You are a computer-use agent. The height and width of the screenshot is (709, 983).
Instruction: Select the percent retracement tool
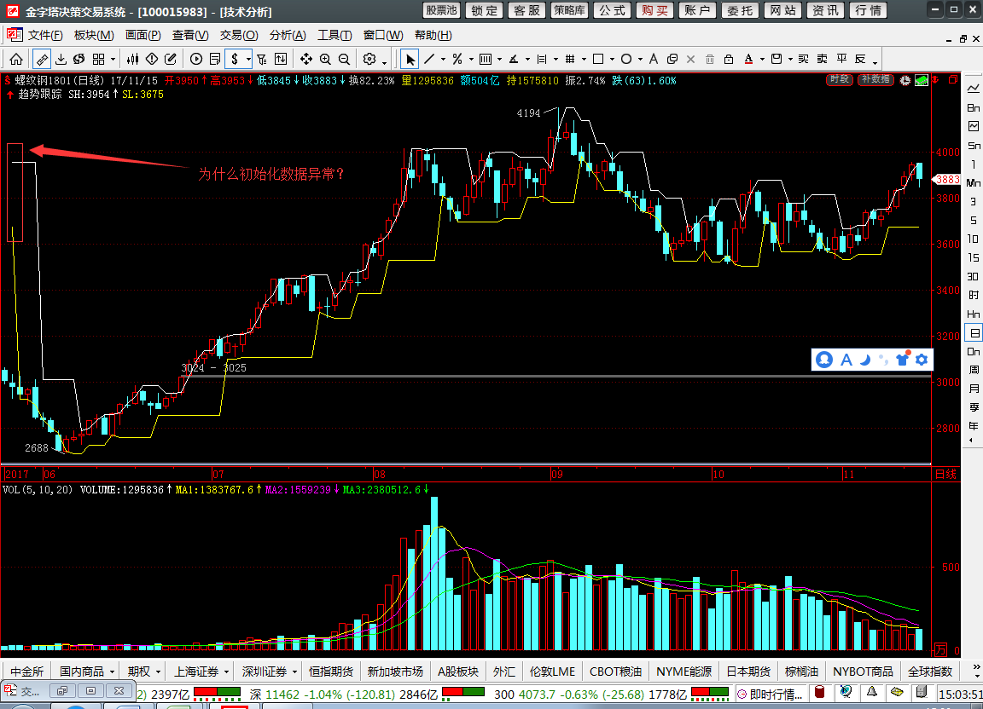[x=457, y=59]
